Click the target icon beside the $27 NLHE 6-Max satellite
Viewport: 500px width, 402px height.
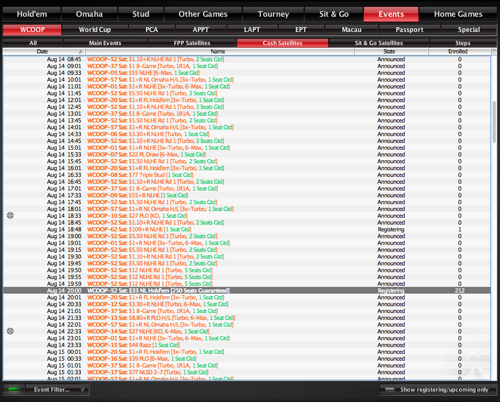pos(10,331)
